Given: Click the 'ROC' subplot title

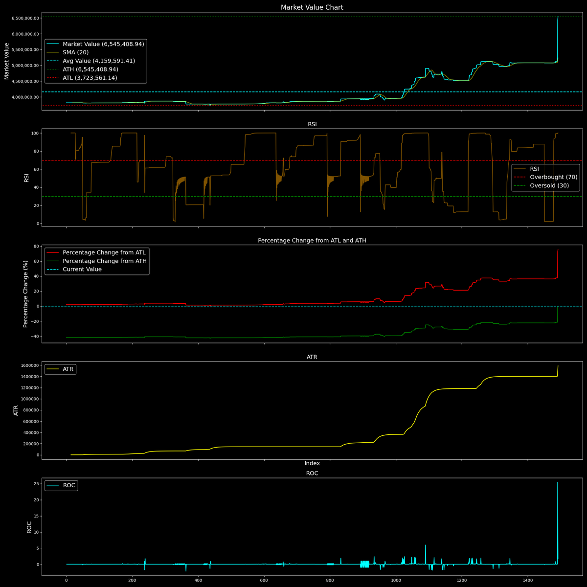Looking at the screenshot, I should click(x=312, y=474).
